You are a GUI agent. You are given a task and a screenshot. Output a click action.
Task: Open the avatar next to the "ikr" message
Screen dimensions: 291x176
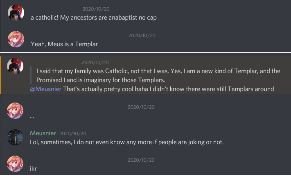point(16,164)
